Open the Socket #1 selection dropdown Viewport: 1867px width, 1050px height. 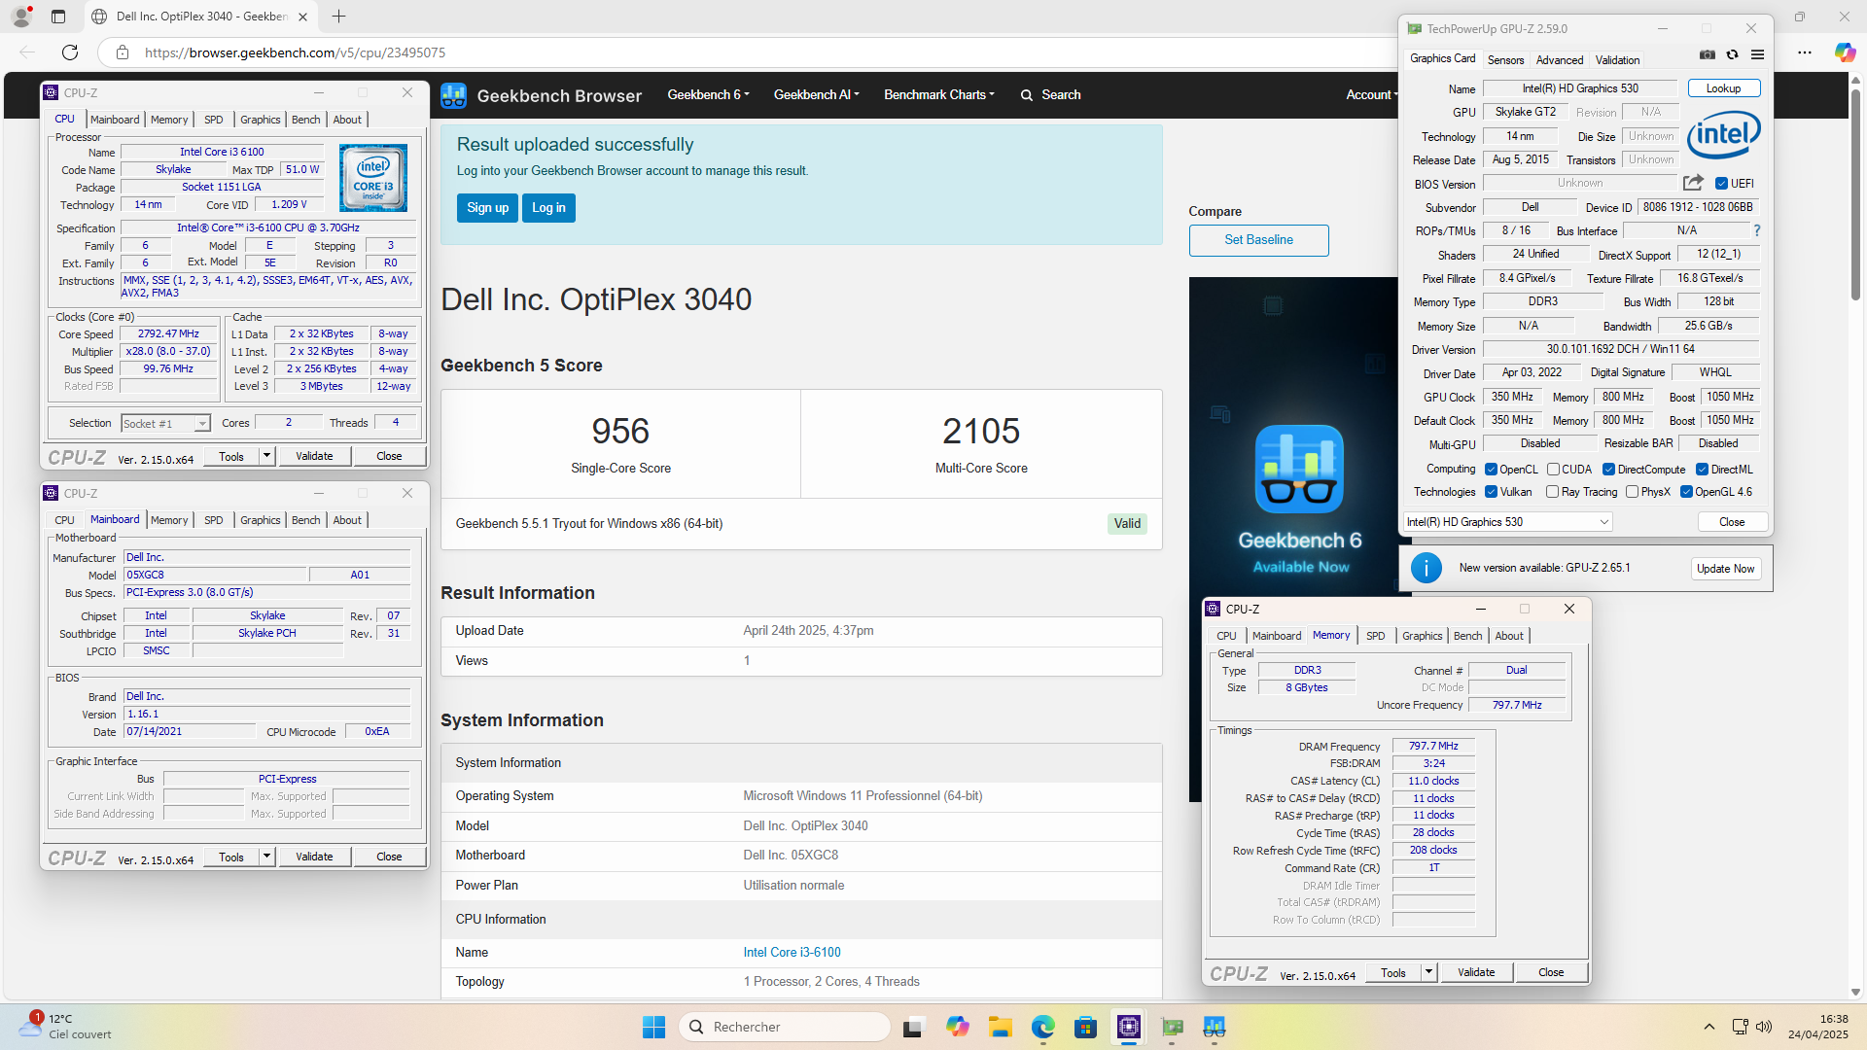[x=165, y=424]
